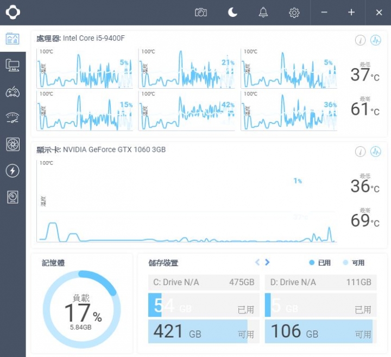Select the D: Drive N/A header
The height and width of the screenshot is (357, 391).
pos(321,282)
